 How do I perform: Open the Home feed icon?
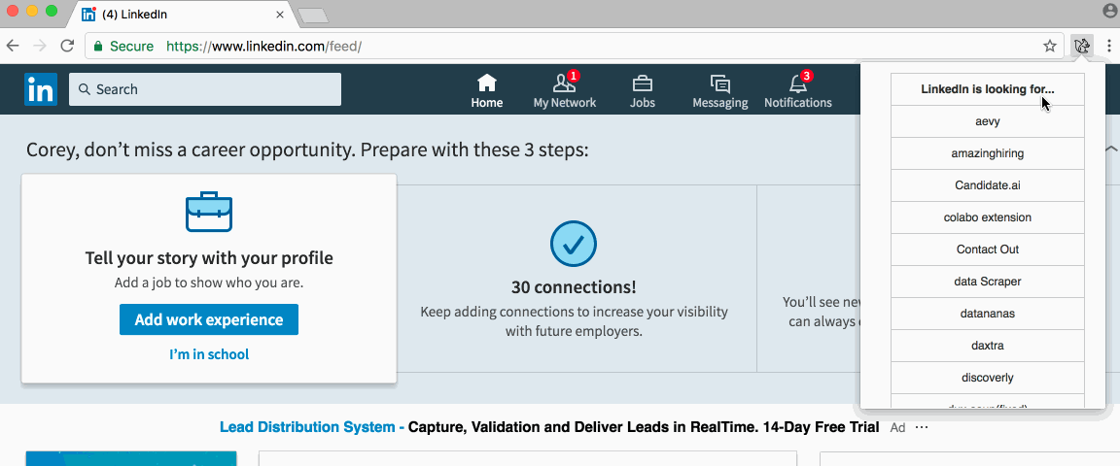pos(486,83)
